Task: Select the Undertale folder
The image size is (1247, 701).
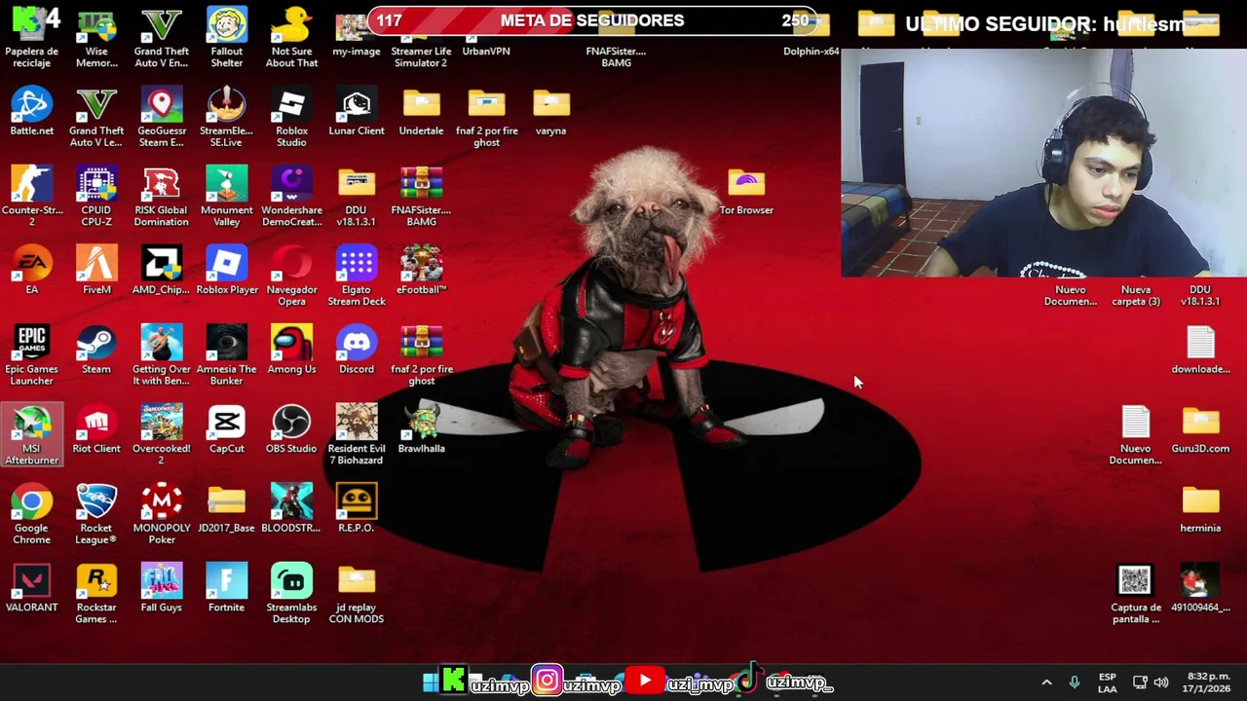Action: pyautogui.click(x=421, y=111)
